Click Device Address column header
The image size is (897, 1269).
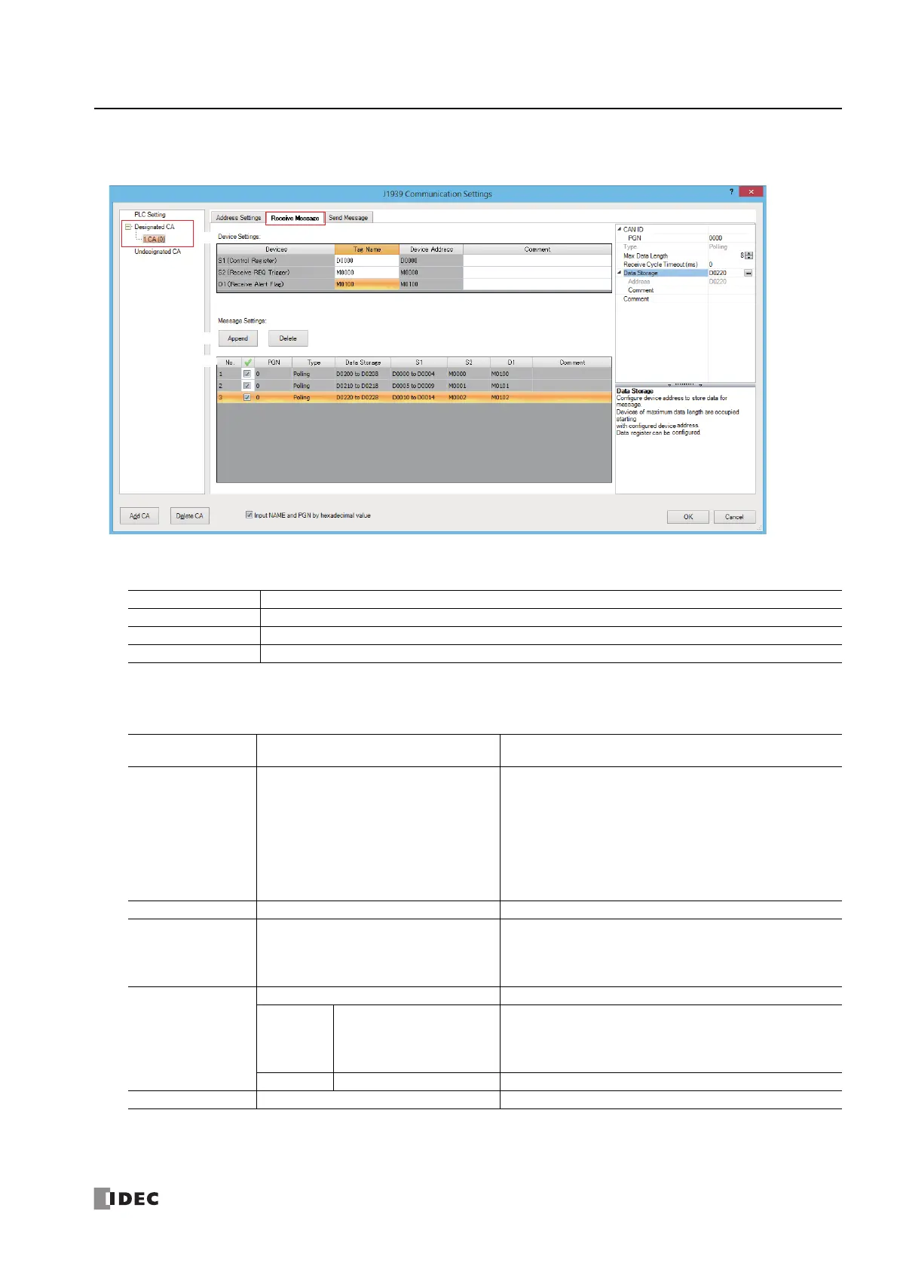[431, 249]
